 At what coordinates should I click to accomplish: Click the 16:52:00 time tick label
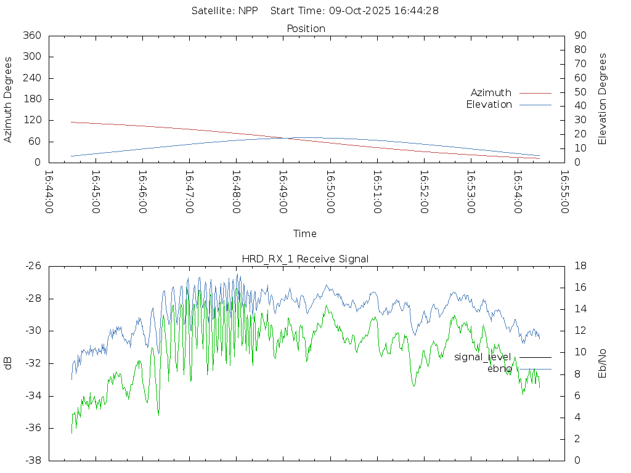pos(423,192)
